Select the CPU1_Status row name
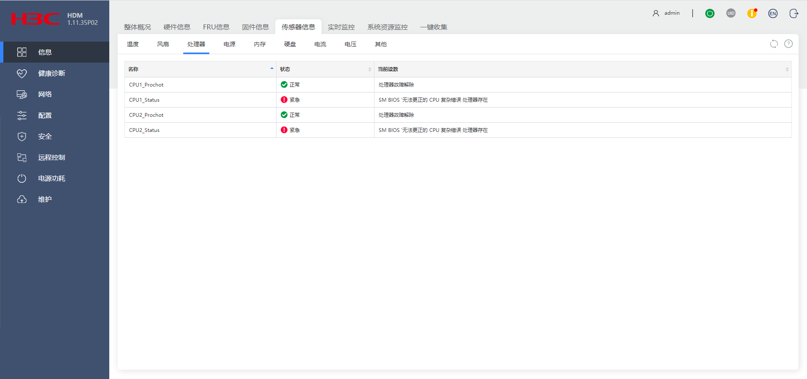 click(144, 100)
